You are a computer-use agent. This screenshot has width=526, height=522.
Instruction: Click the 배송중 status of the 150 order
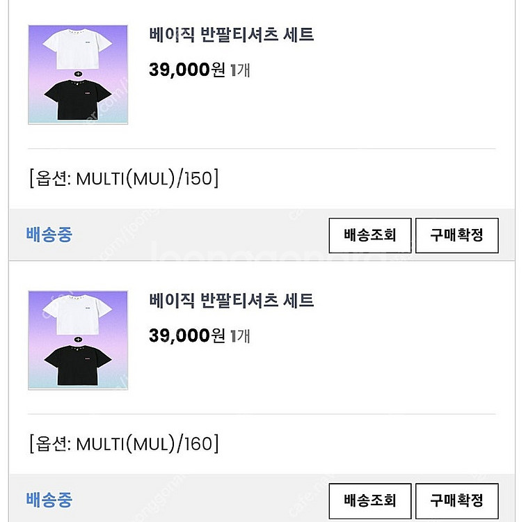[x=49, y=235]
